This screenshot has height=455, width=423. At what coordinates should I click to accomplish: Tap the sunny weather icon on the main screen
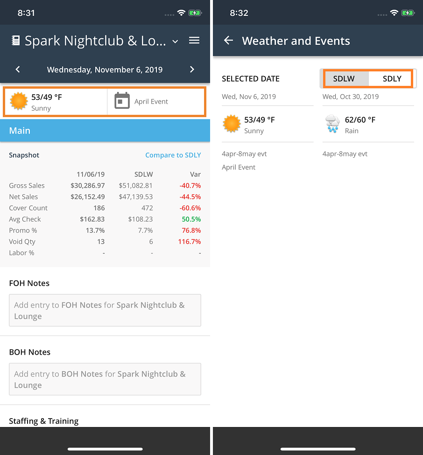19,101
